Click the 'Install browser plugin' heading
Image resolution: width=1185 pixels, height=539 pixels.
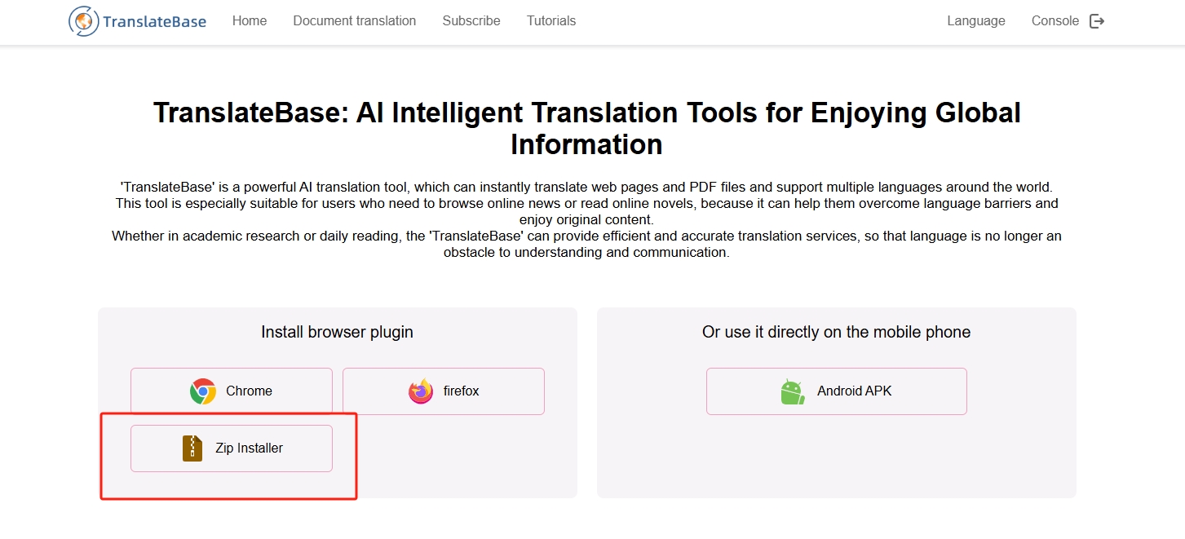[337, 332]
